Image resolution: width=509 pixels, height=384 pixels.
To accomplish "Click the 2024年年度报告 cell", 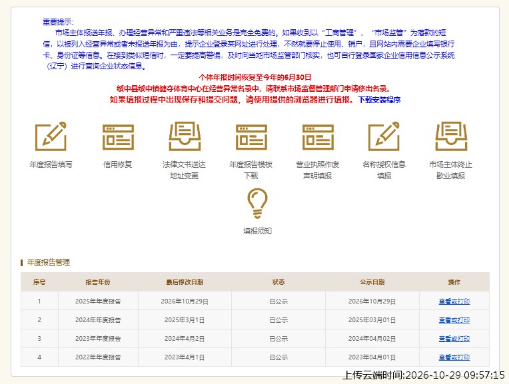I will [x=98, y=320].
